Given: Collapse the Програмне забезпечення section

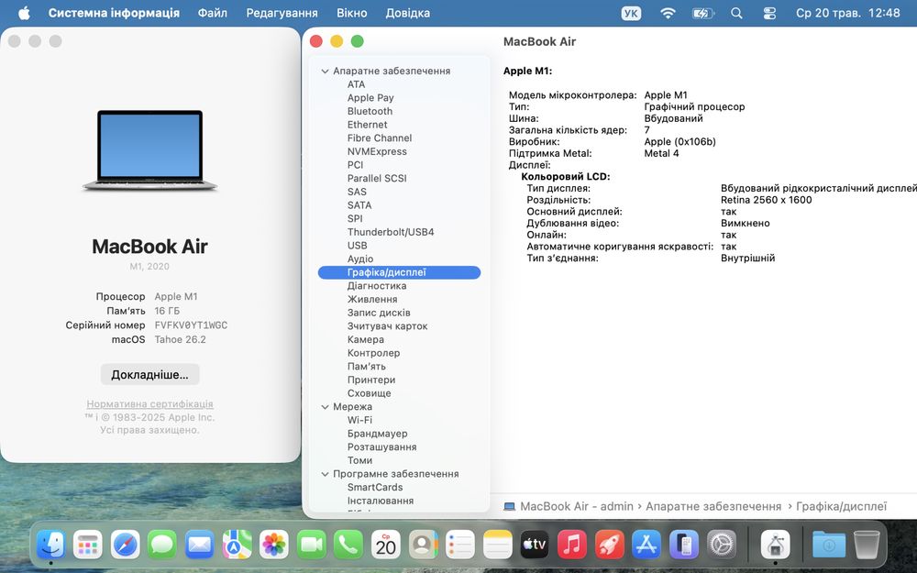Looking at the screenshot, I should point(326,474).
